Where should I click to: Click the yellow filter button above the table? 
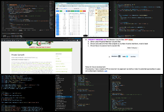[81, 11]
